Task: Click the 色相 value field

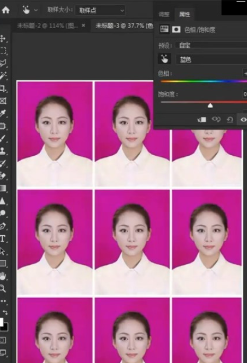Action: [245, 73]
